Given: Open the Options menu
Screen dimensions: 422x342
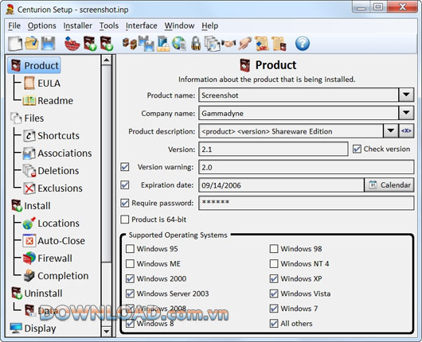Looking at the screenshot, I should coord(42,25).
